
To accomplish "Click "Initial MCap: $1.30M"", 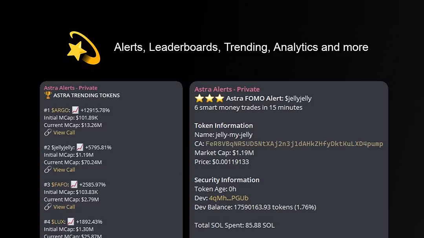I will click(x=69, y=229).
